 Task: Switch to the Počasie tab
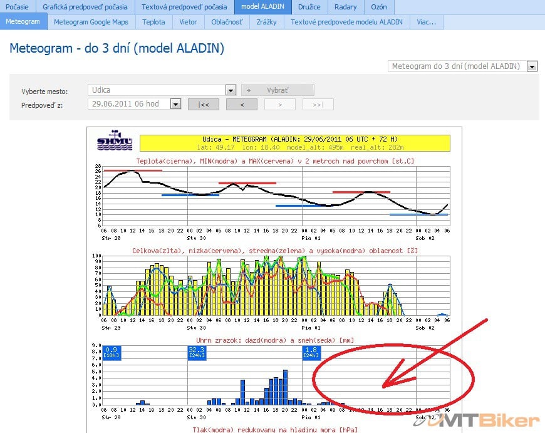(x=18, y=7)
